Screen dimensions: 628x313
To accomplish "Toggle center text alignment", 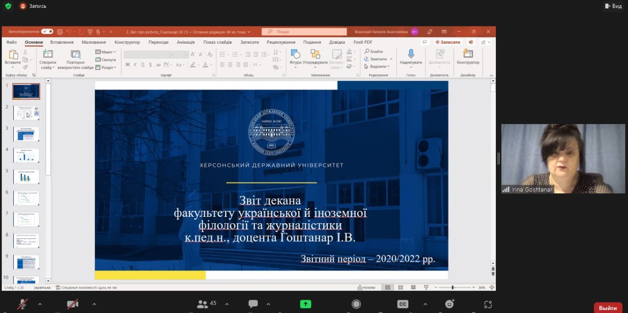I will click(230, 64).
